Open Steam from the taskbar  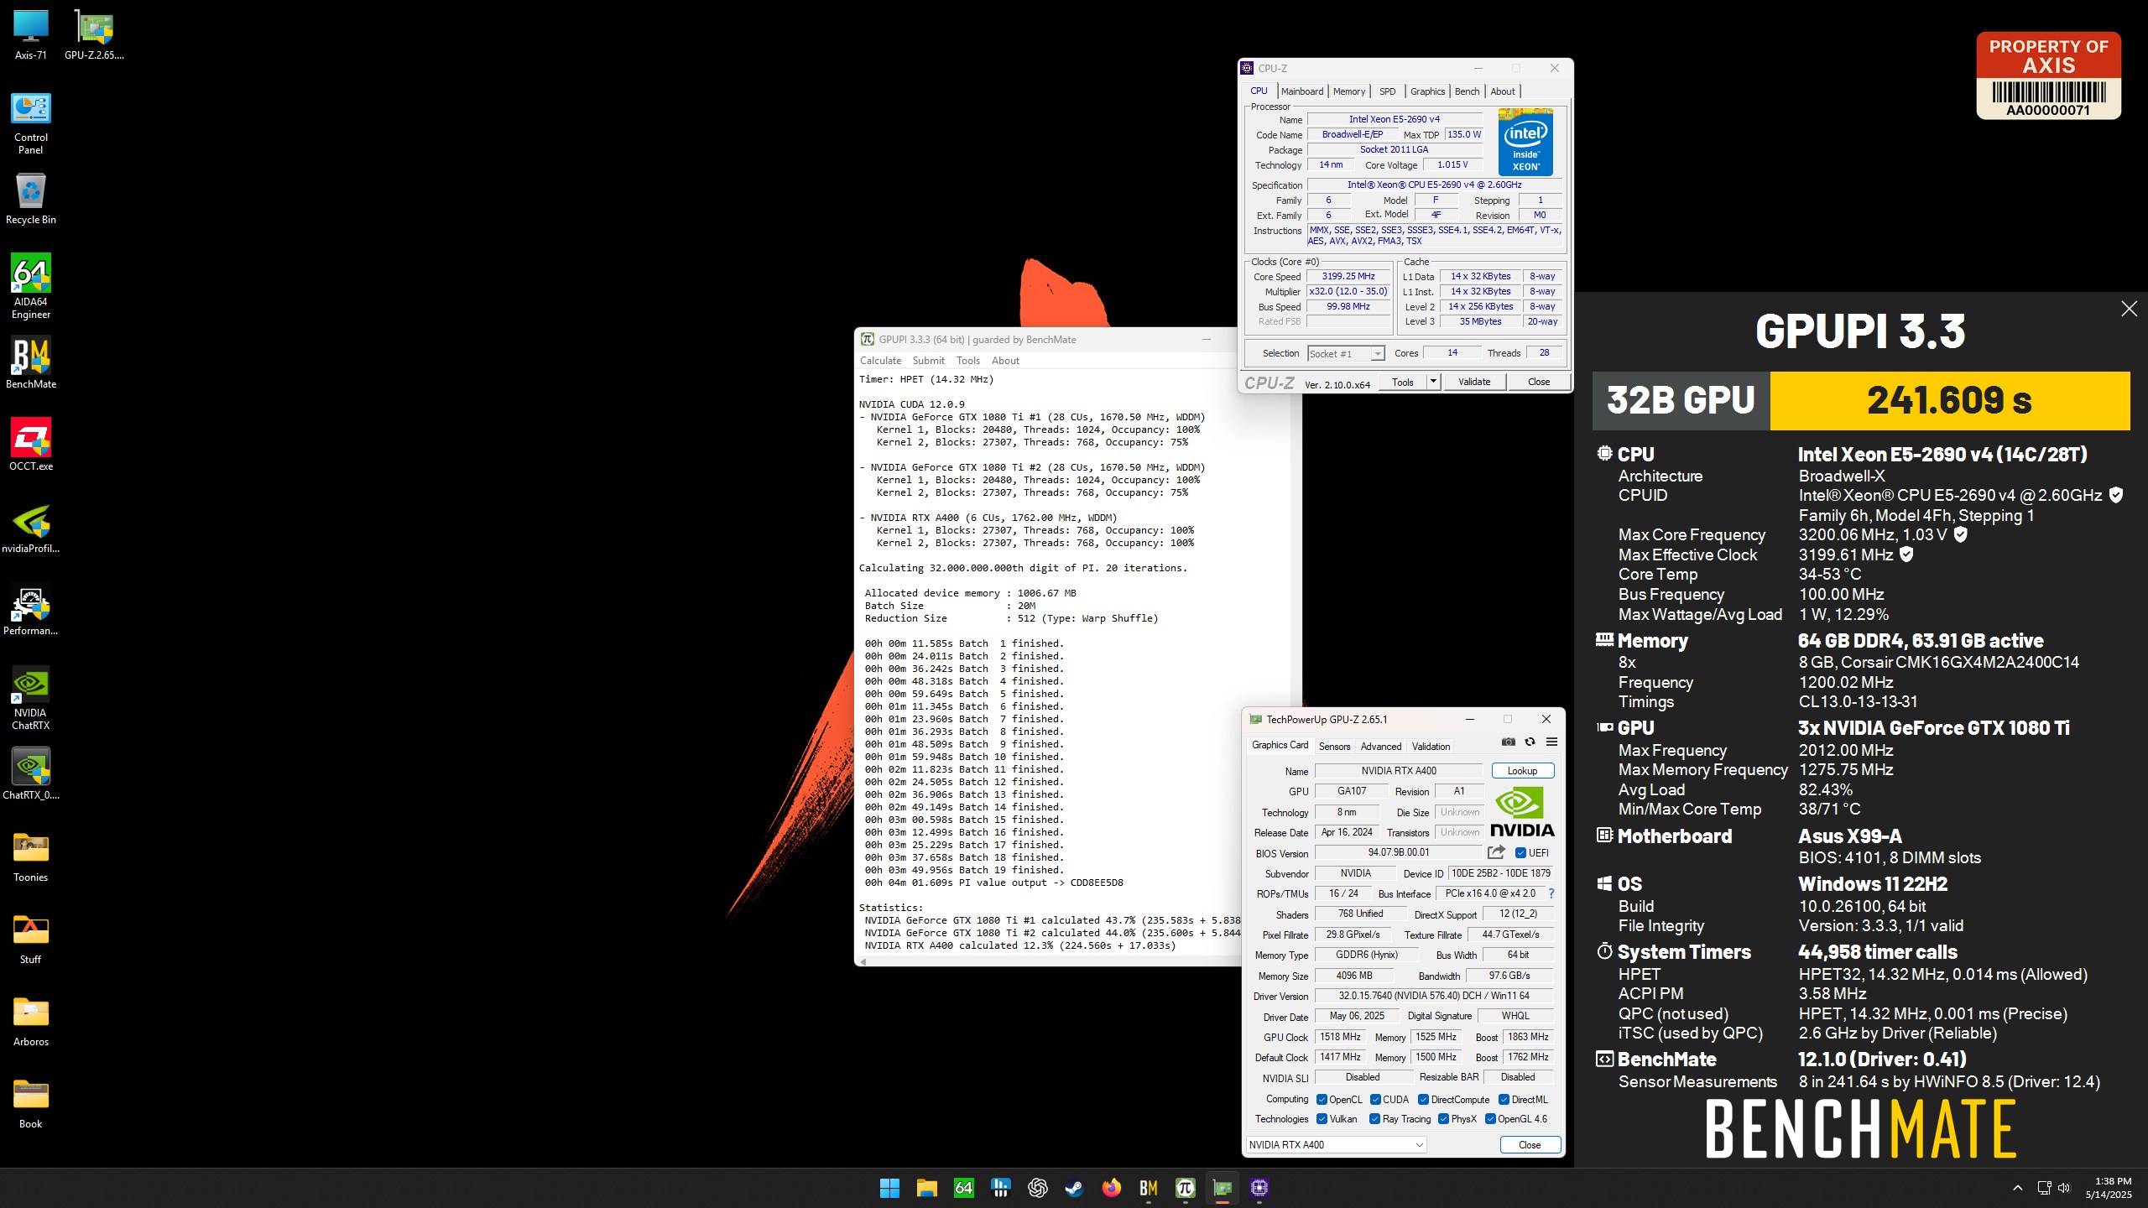click(1074, 1188)
